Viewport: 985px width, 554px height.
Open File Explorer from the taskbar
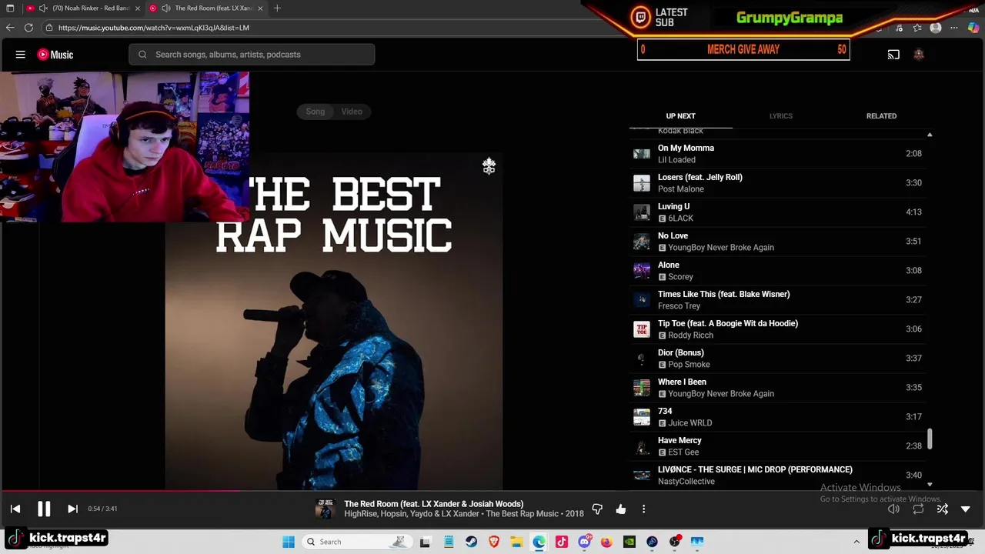(x=516, y=542)
